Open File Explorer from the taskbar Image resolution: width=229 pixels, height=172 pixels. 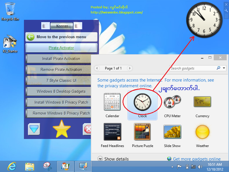(30, 167)
